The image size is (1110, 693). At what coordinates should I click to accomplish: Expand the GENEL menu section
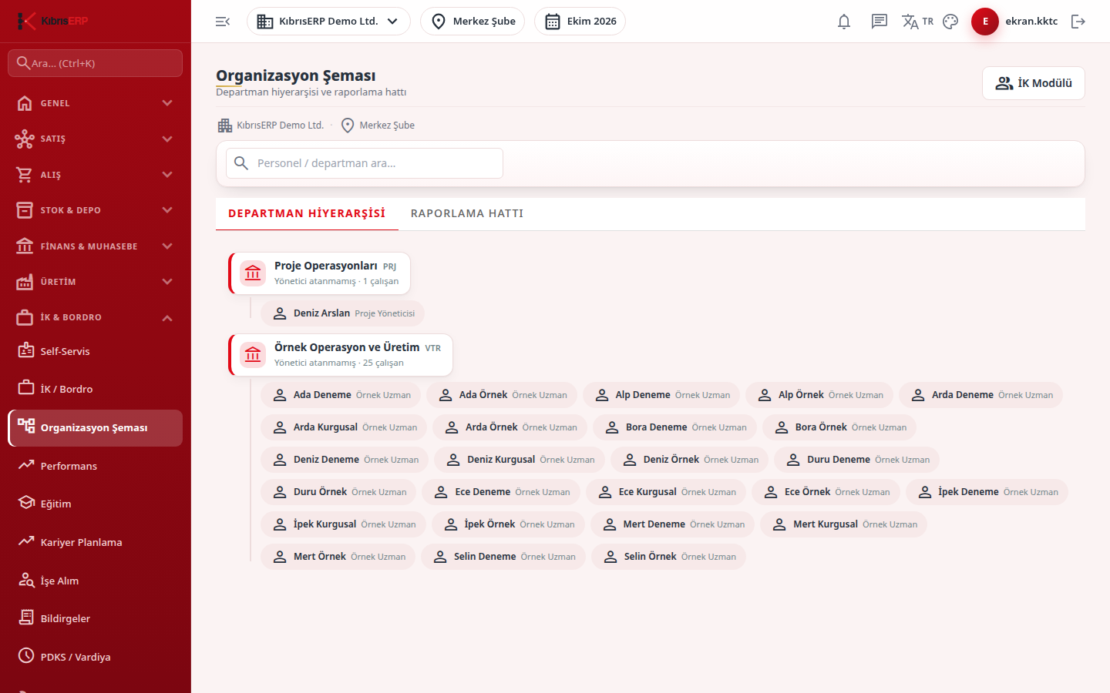tap(96, 103)
